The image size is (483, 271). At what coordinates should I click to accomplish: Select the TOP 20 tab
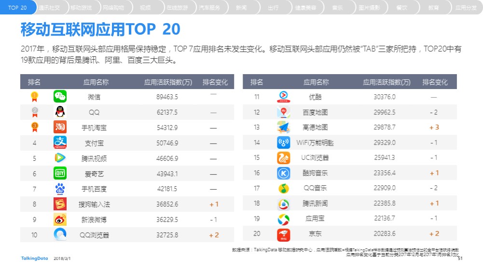click(17, 7)
